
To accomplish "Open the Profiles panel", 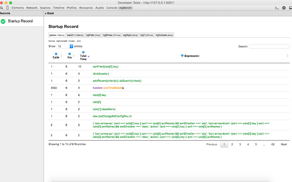I will [x=72, y=8].
